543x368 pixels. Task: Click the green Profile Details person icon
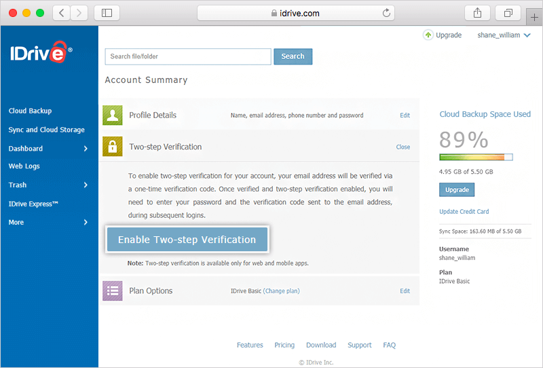click(113, 115)
